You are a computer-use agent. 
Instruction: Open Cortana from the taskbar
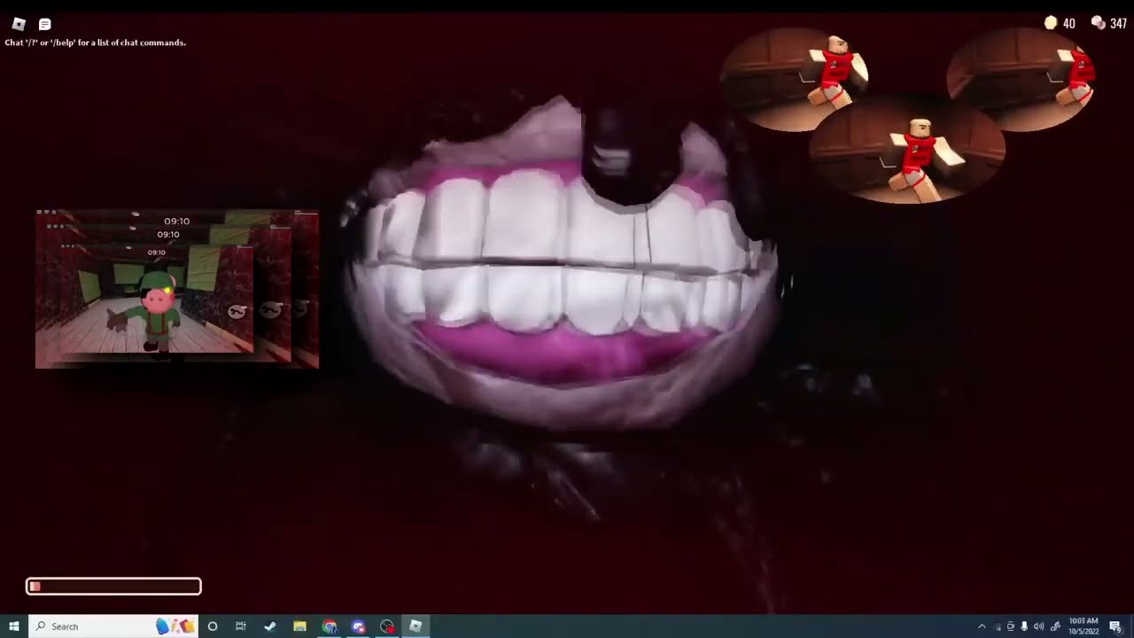point(212,626)
